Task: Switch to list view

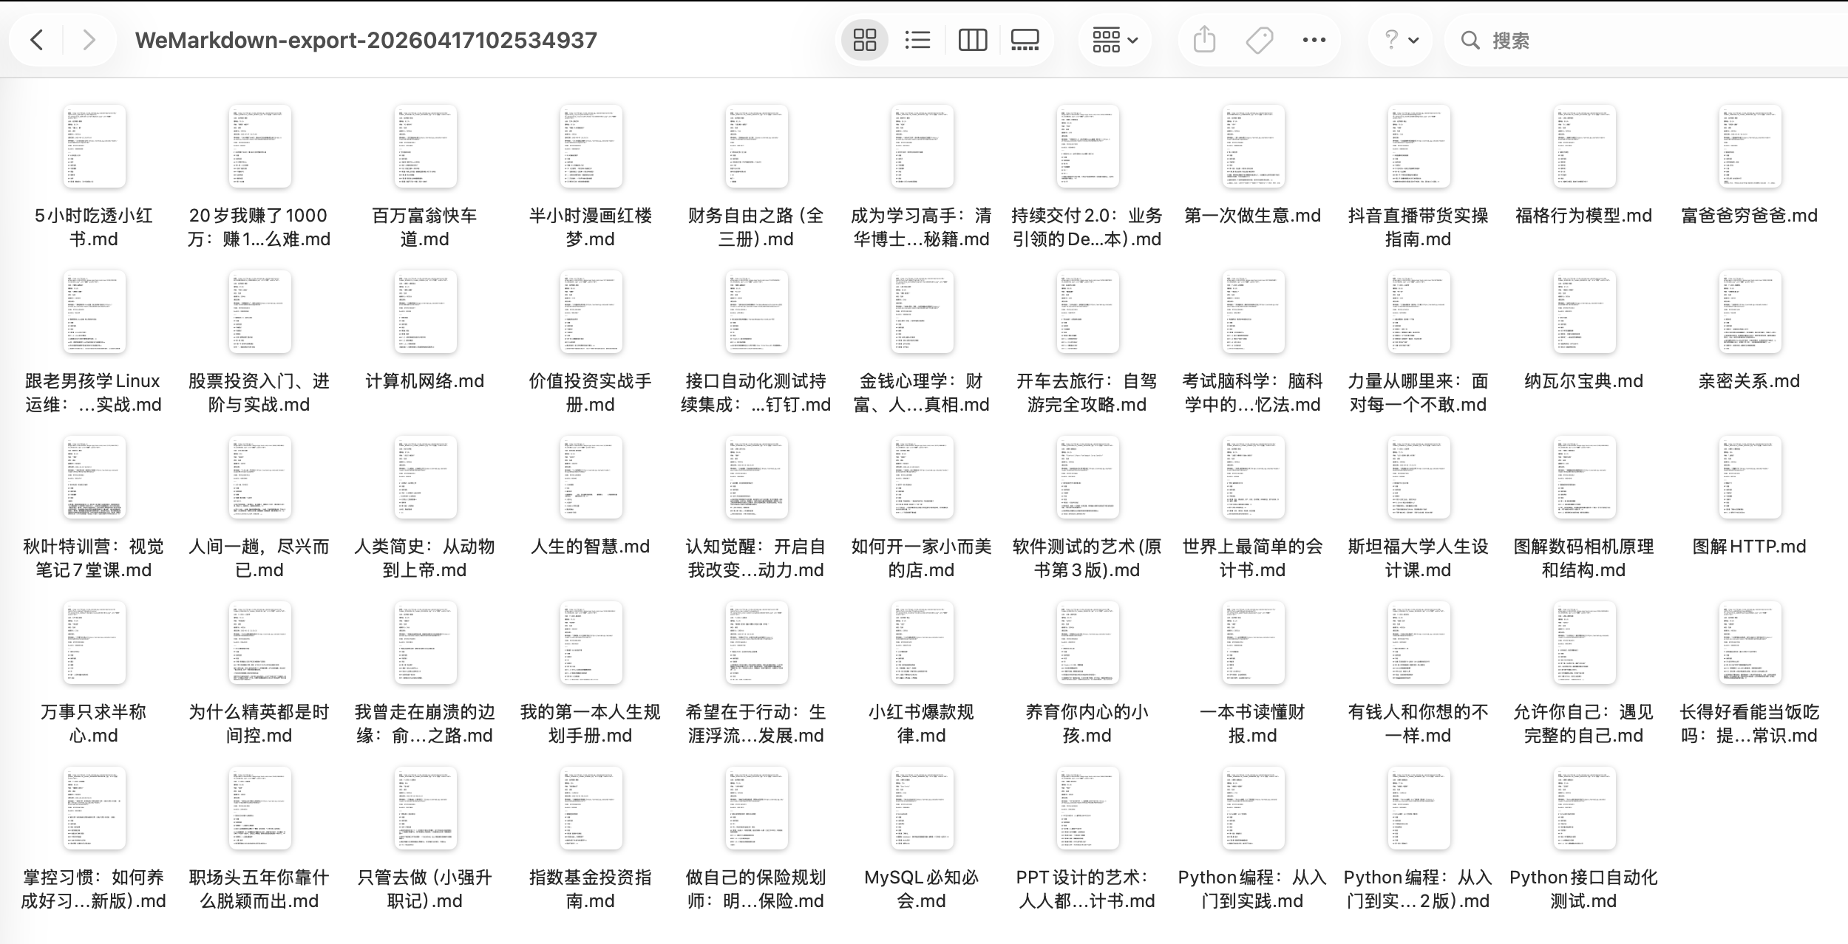Action: pos(917,40)
